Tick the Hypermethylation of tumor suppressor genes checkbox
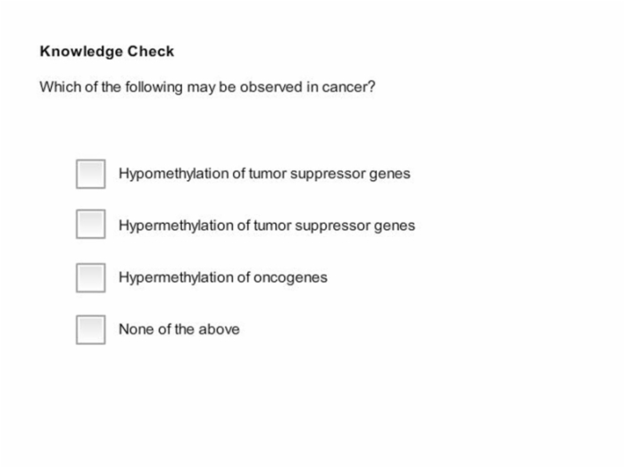625x468 pixels. [91, 224]
